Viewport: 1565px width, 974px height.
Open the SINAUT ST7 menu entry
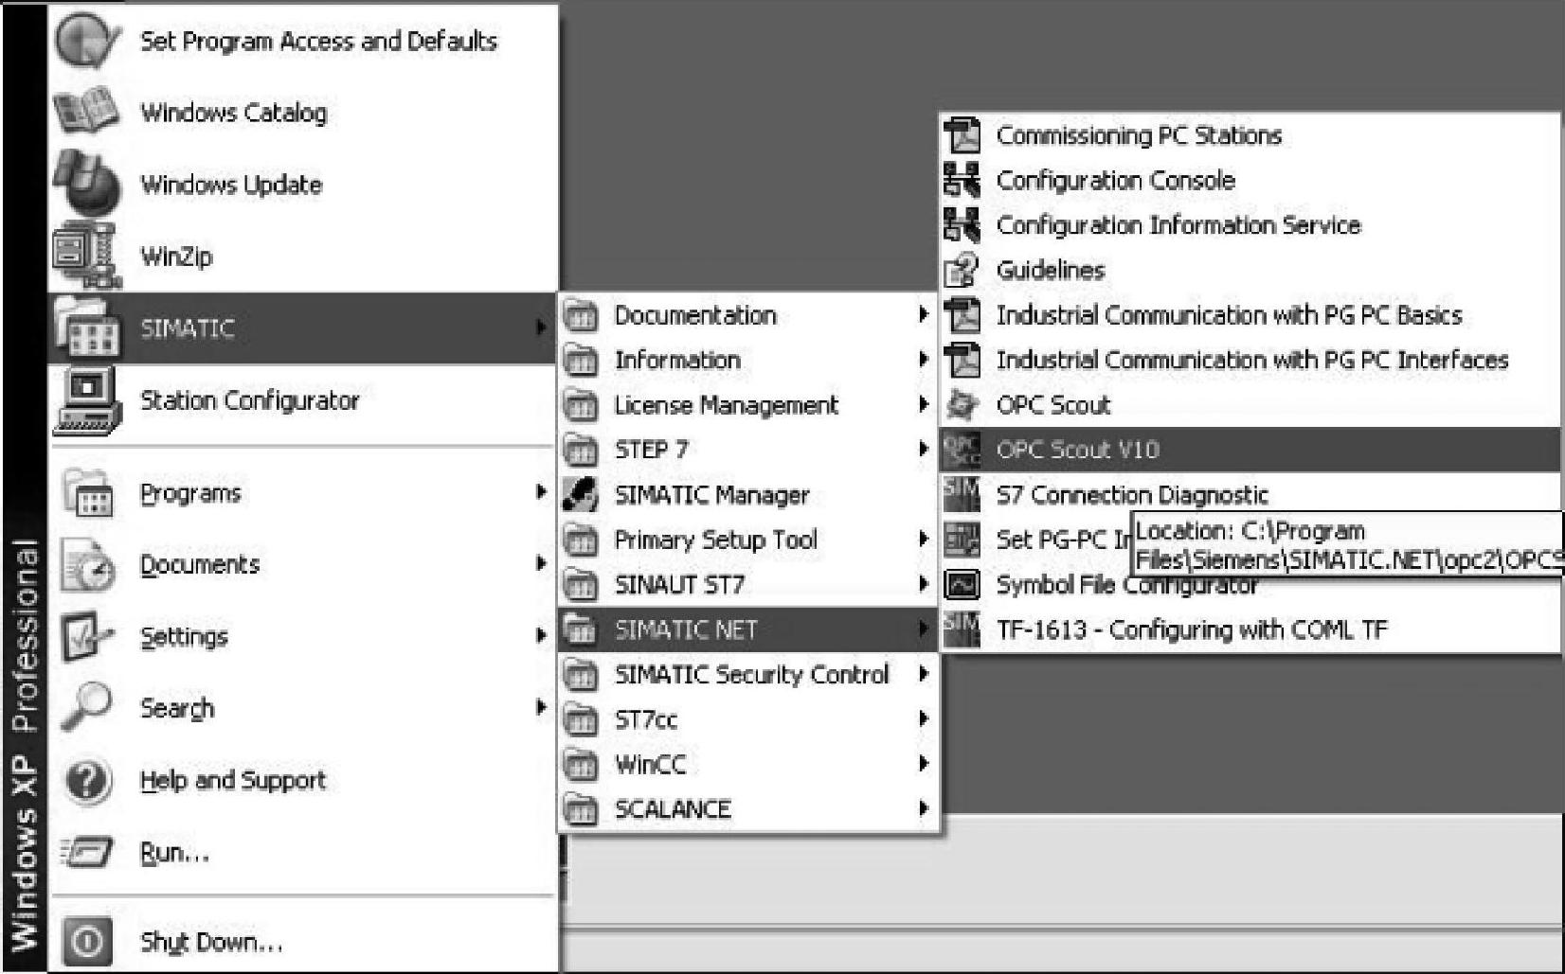click(747, 585)
